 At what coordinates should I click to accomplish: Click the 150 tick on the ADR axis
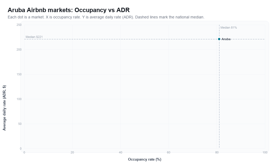(x=19, y=74)
